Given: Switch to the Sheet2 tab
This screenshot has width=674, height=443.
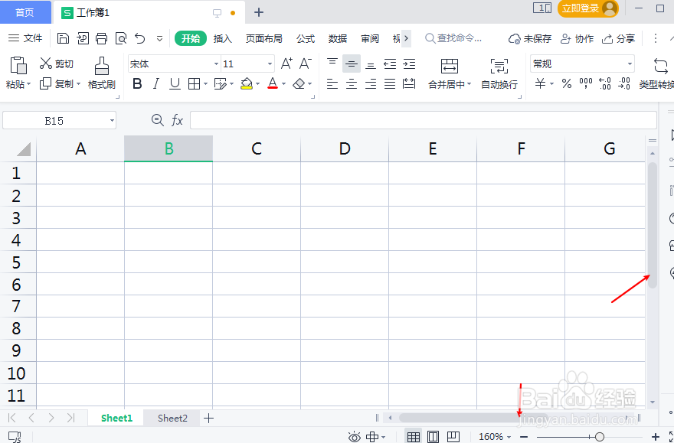Looking at the screenshot, I should [172, 418].
